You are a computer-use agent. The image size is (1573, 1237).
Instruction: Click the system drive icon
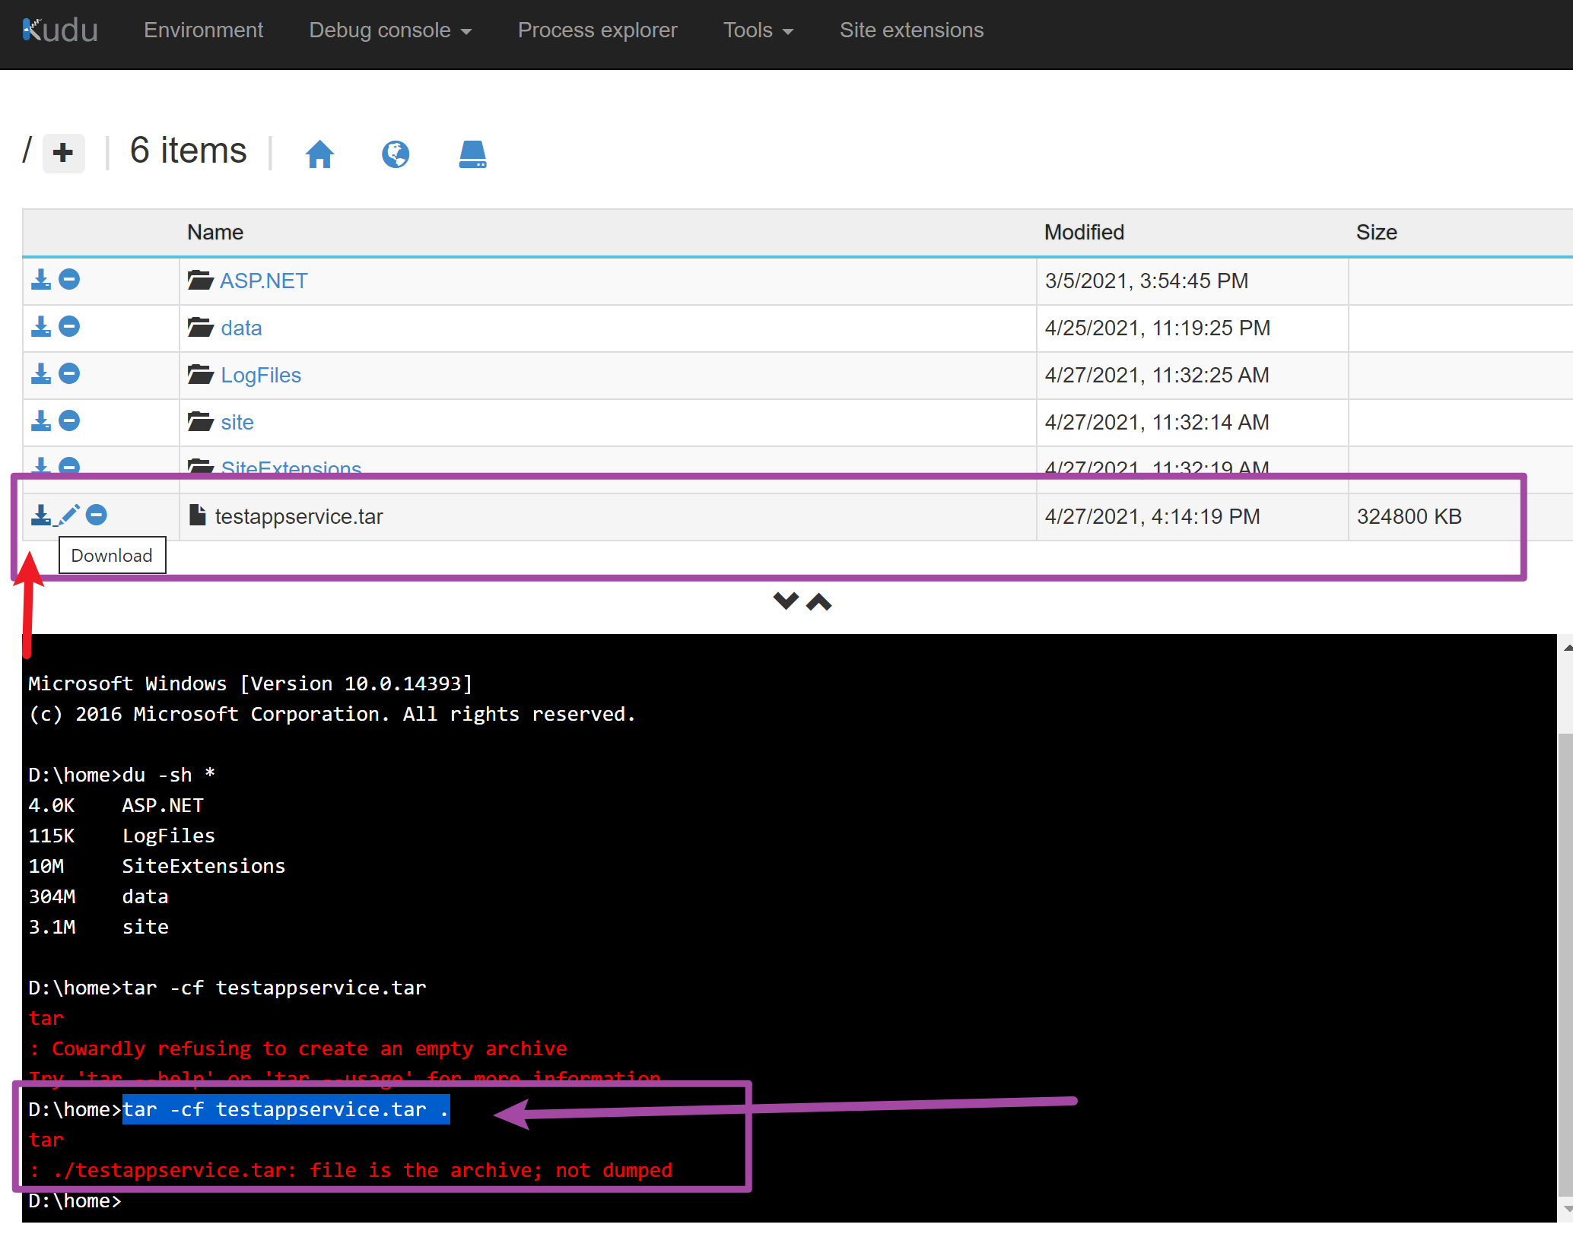click(472, 154)
